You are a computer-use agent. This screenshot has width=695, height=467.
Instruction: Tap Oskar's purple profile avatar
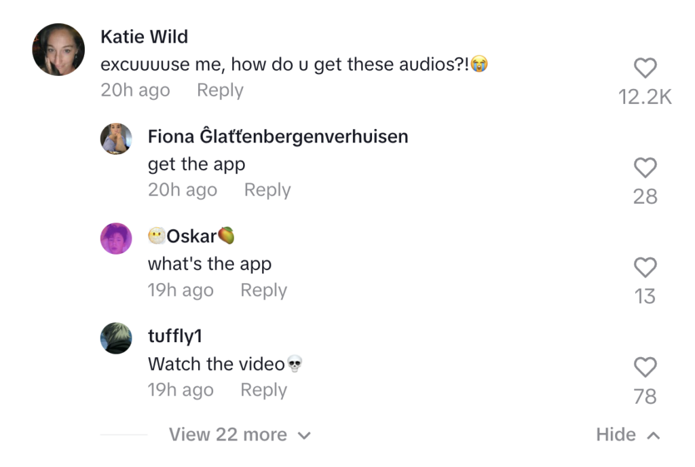(116, 238)
